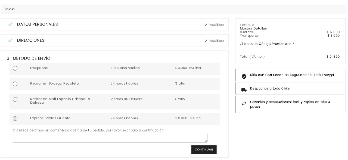348x160 pixels.
Task: Click the Cambios y devoluciones info text
Action: pyautogui.click(x=290, y=104)
